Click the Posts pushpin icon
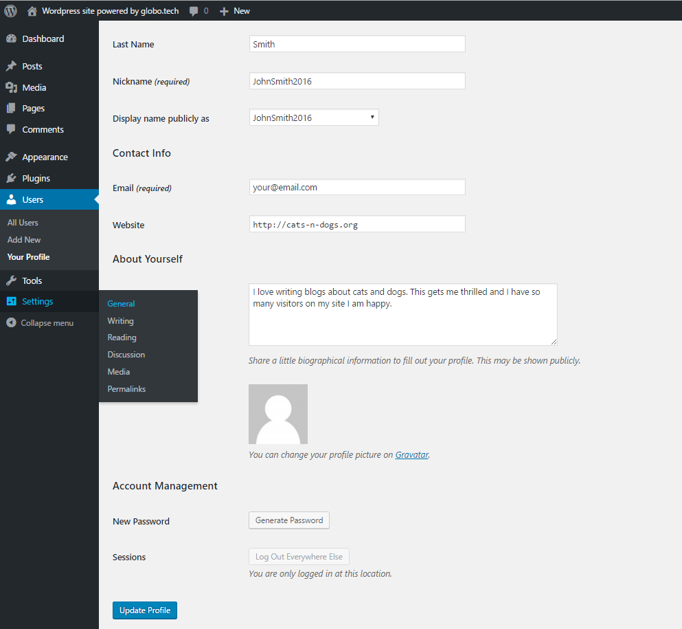 coord(11,66)
